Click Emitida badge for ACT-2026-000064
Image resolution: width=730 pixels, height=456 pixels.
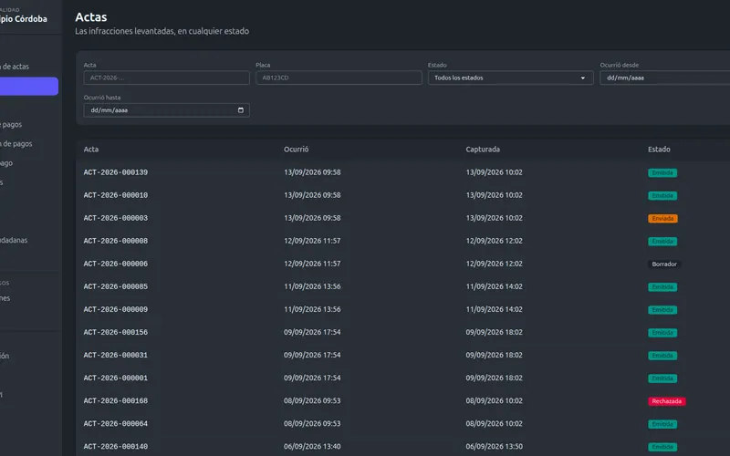[662, 424]
